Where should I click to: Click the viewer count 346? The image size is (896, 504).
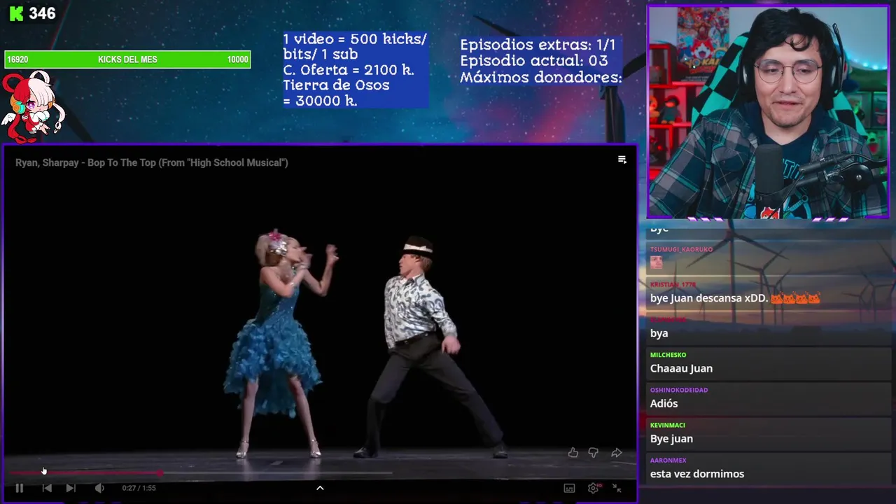click(42, 13)
